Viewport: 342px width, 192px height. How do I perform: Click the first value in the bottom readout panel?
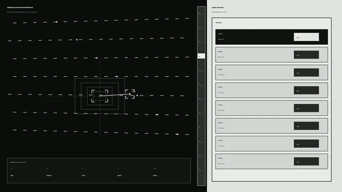[12, 175]
